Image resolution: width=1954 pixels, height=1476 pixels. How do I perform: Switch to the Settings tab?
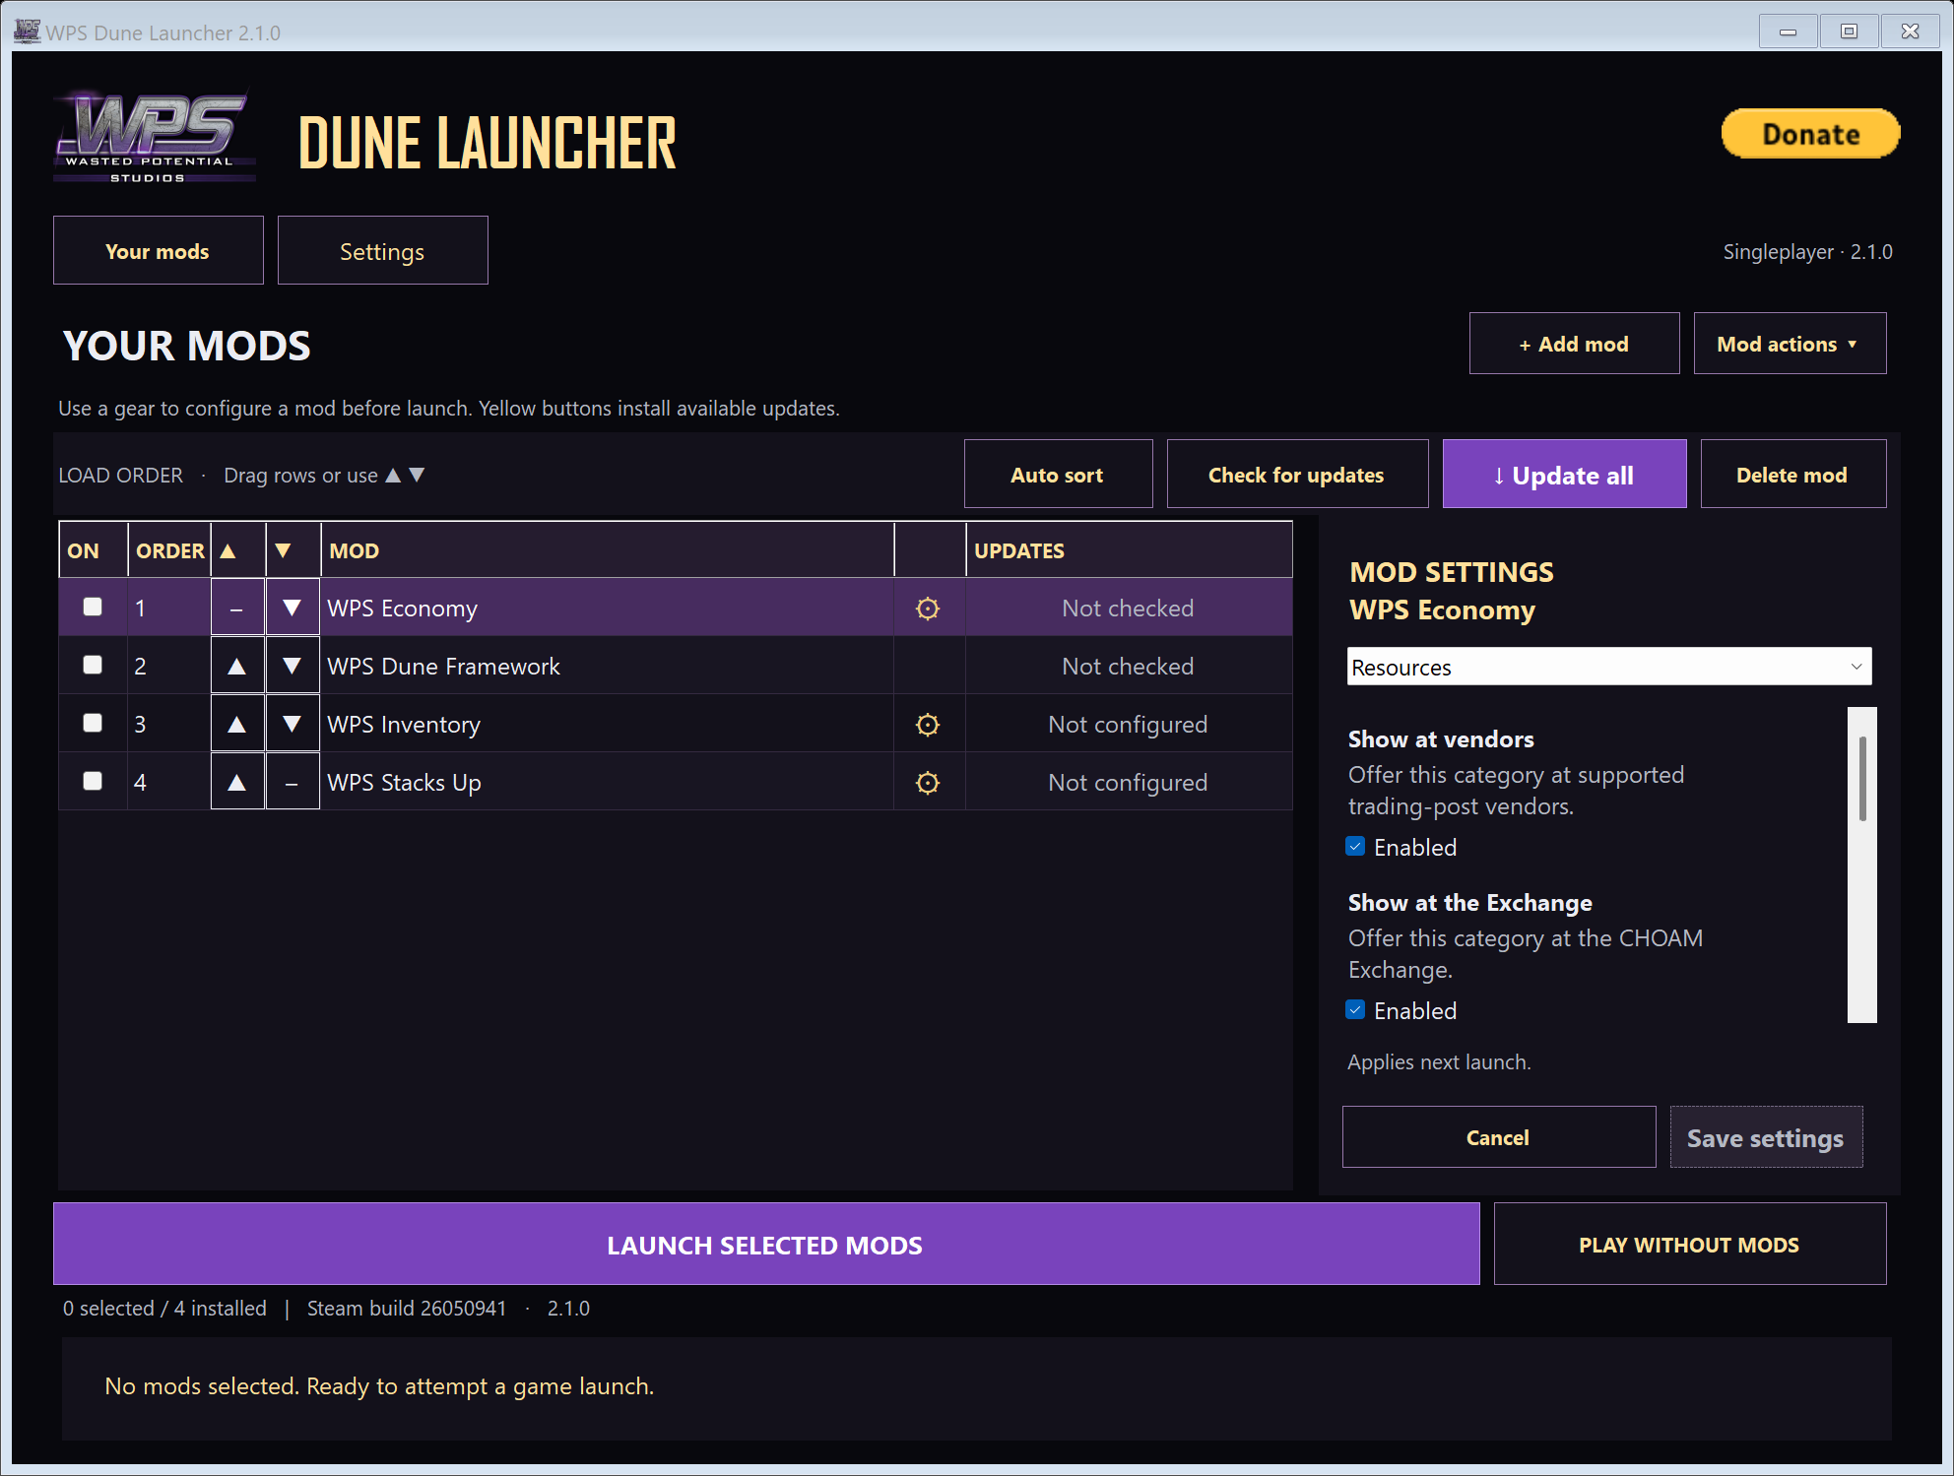382,251
